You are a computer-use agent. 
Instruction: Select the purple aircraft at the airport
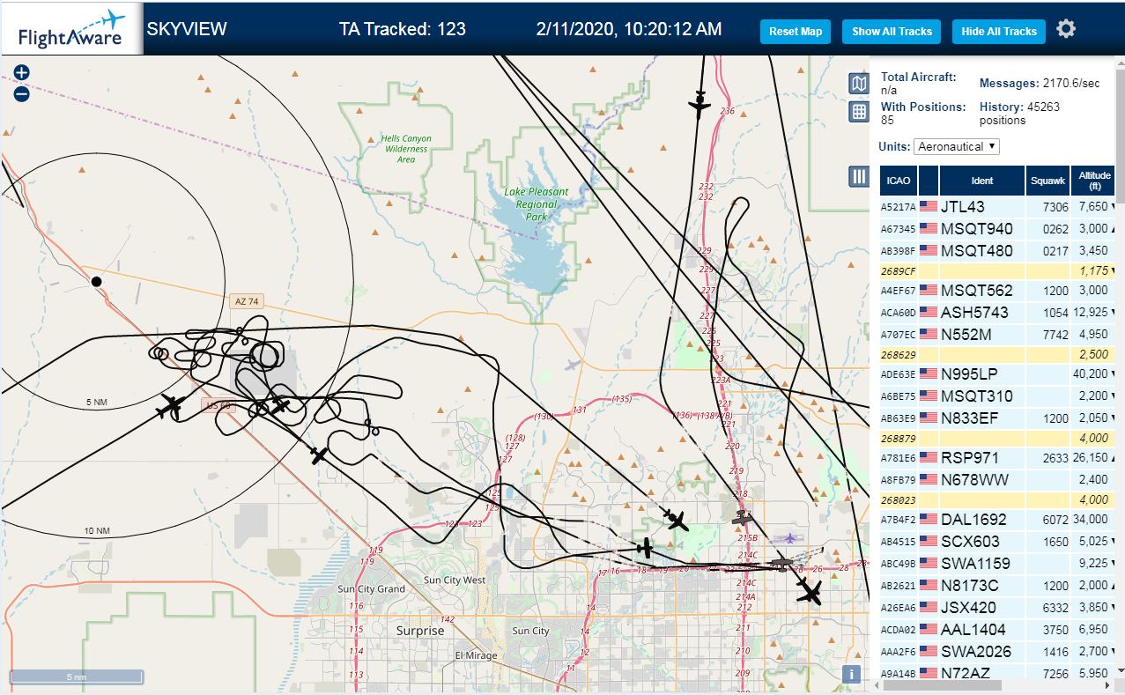(792, 538)
